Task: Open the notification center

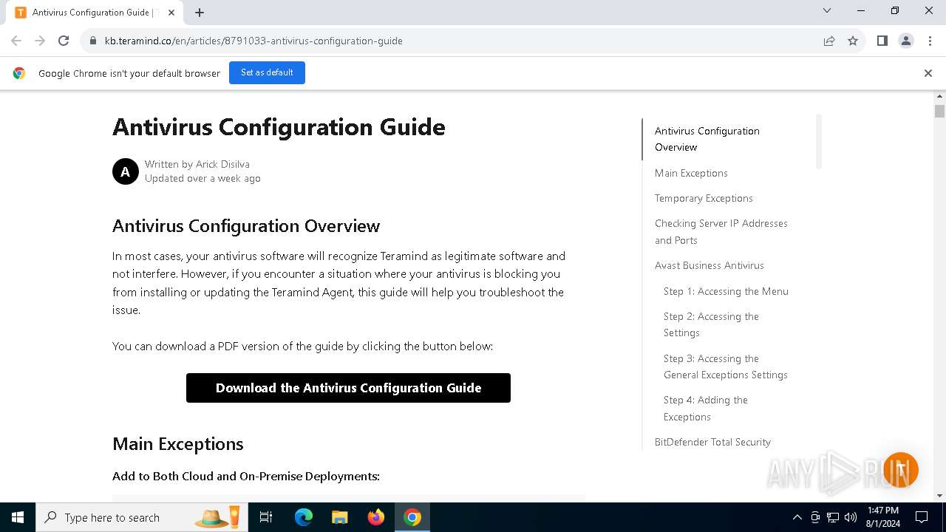Action: tap(922, 517)
